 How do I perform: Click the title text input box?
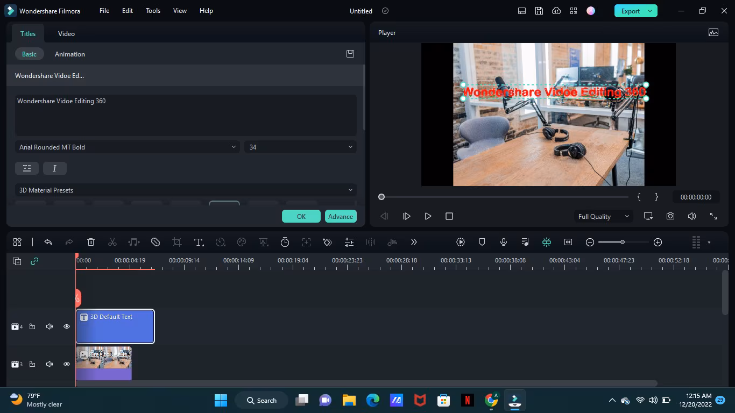point(186,115)
